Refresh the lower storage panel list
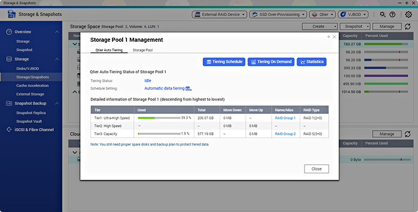This screenshot has height=212, width=418. pos(408,134)
